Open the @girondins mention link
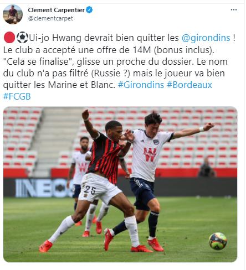This screenshot has height=270, width=246. [206, 38]
